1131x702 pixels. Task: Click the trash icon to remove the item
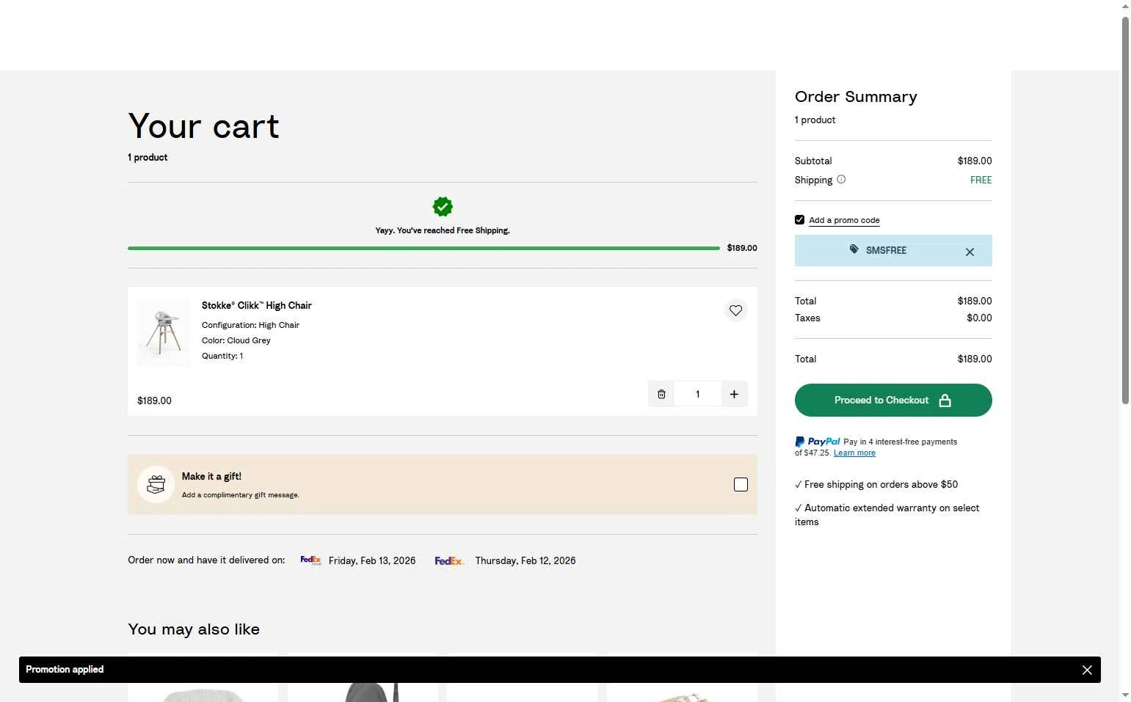pos(661,394)
